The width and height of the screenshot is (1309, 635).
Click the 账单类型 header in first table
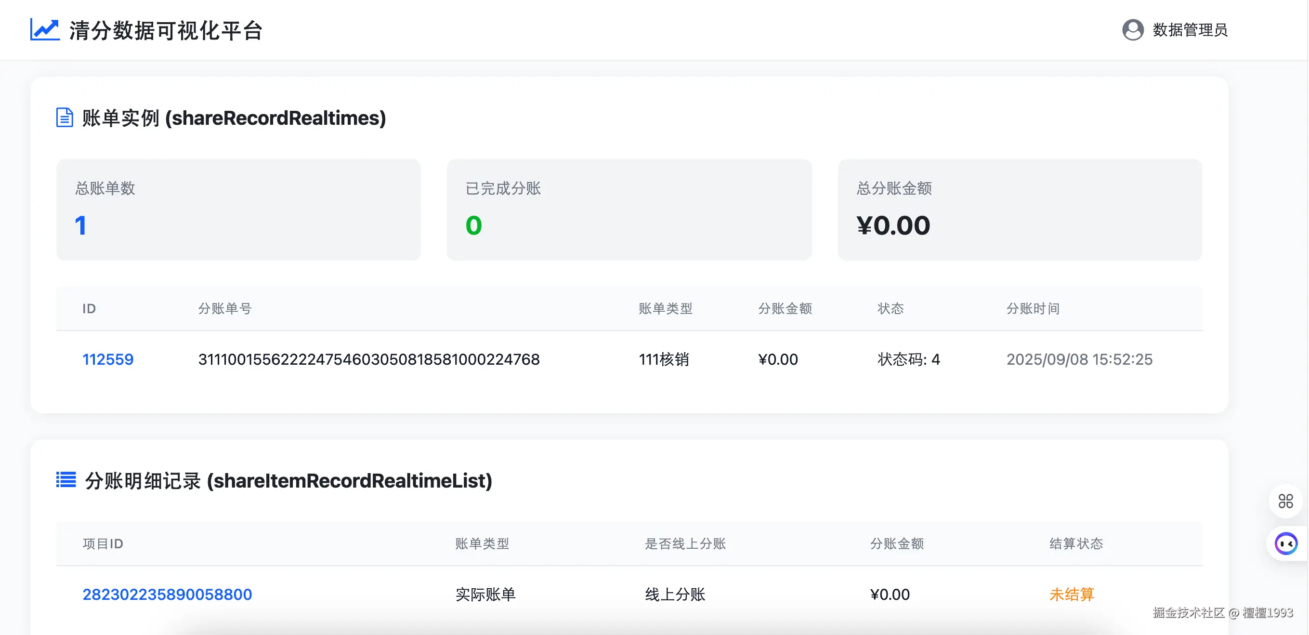(665, 309)
